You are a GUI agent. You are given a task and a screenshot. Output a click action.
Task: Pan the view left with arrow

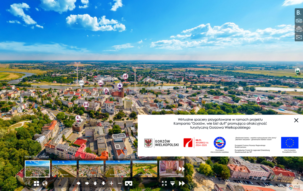click(x=79, y=183)
